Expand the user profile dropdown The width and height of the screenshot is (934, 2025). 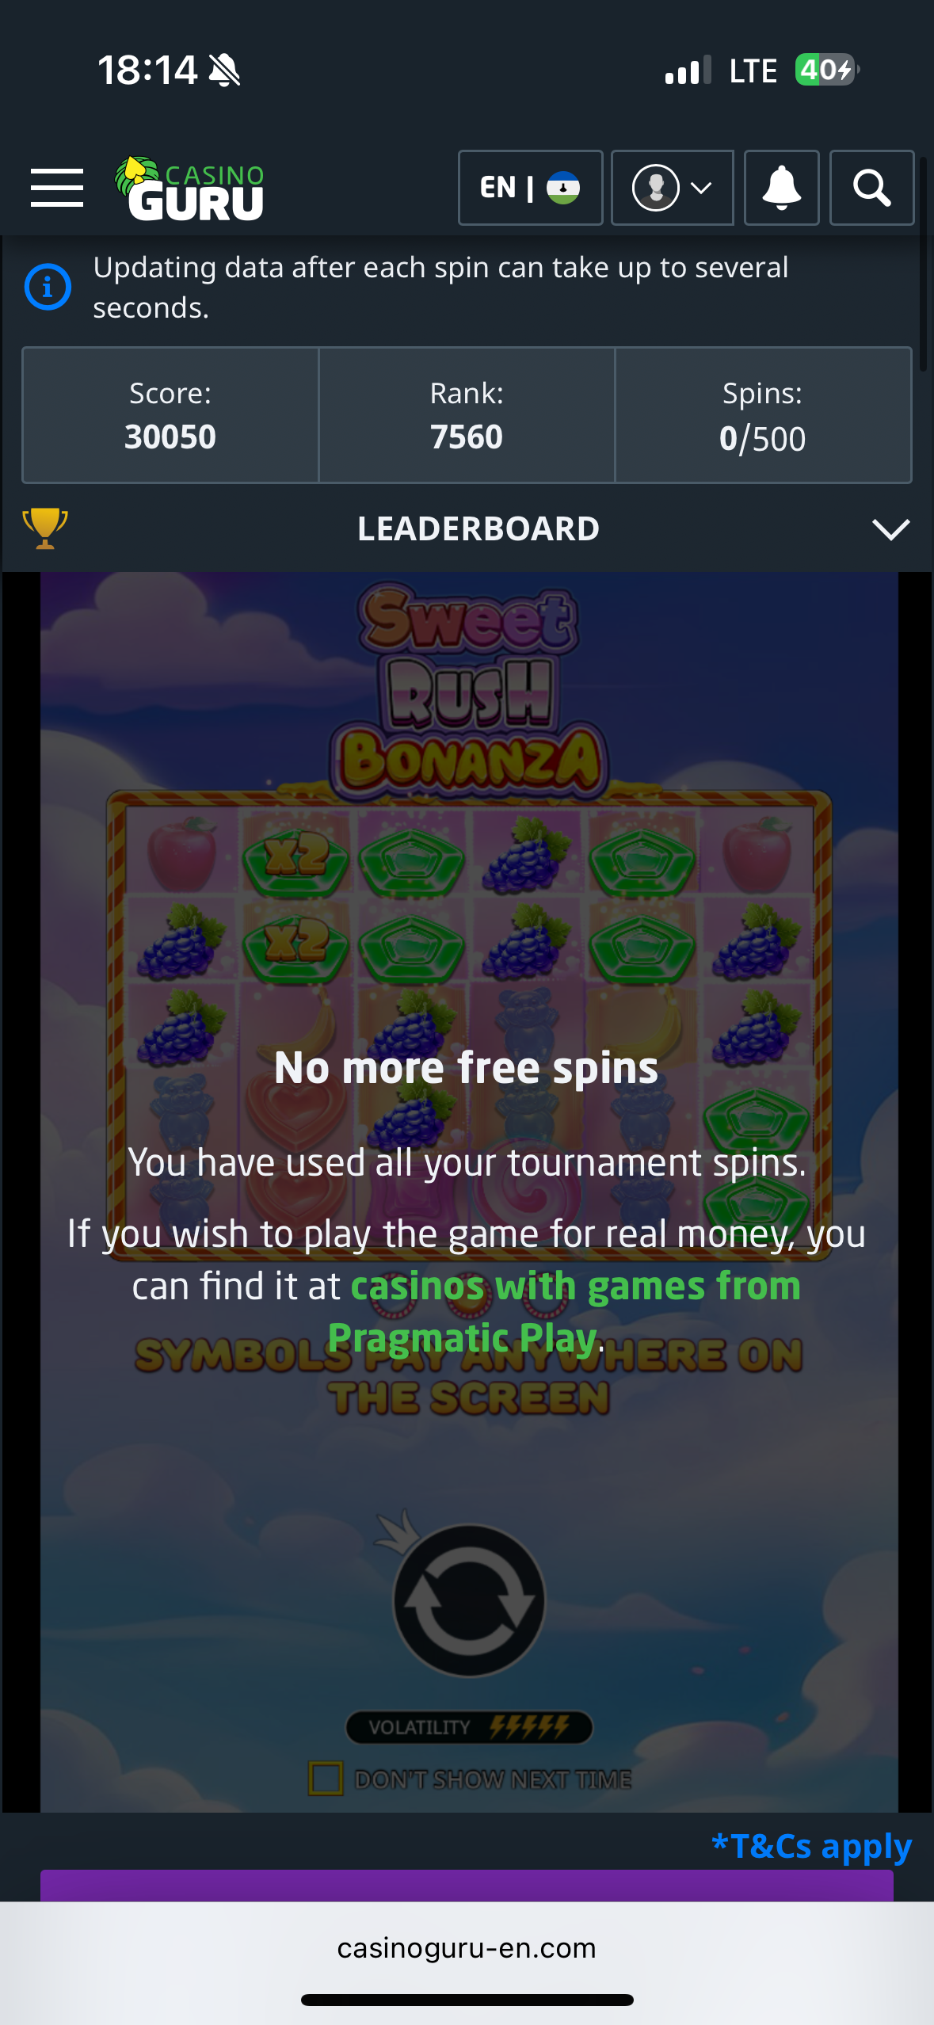click(672, 188)
